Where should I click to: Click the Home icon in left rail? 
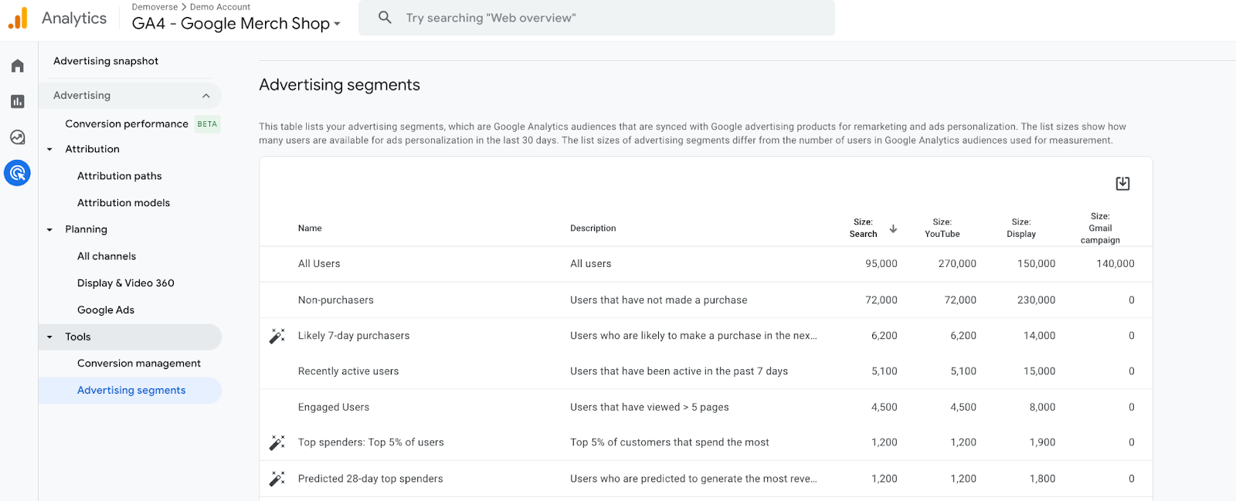click(17, 66)
